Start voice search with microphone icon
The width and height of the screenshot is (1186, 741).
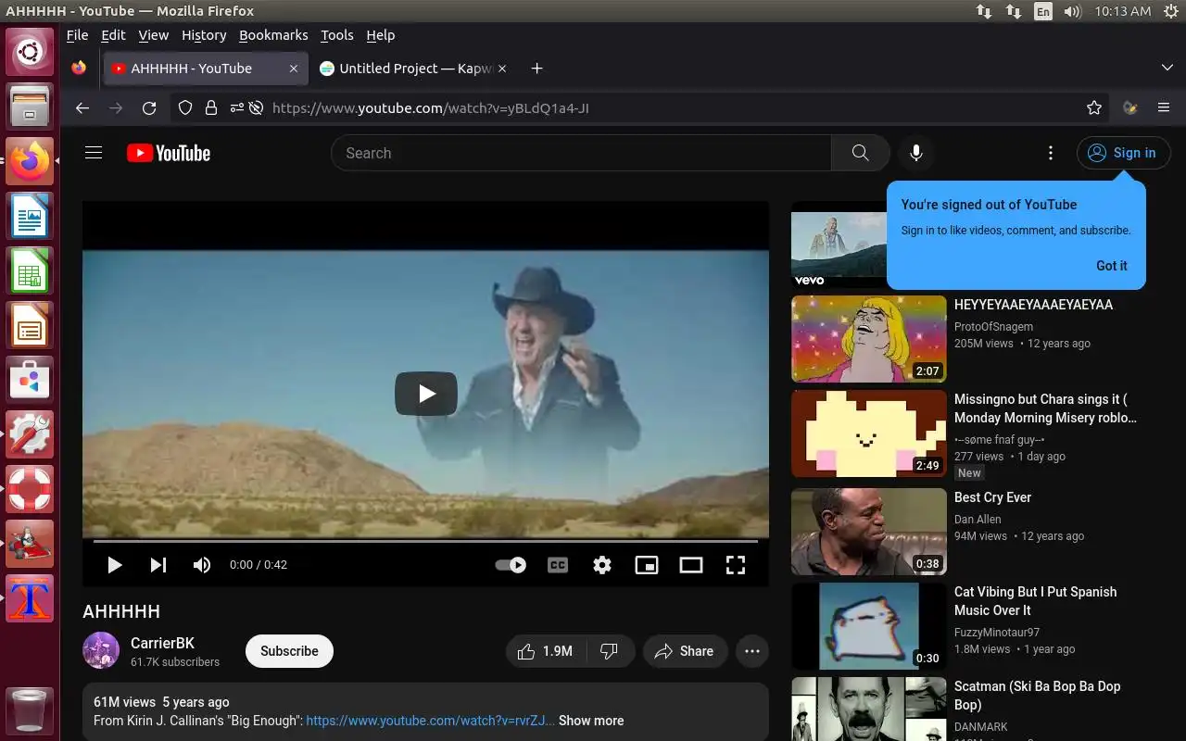tap(916, 153)
